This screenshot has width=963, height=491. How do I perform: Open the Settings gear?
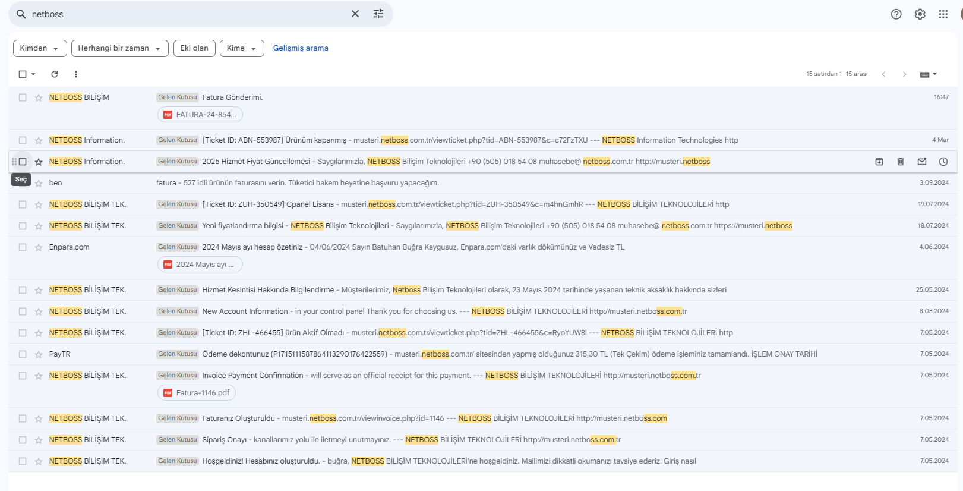[x=920, y=14]
